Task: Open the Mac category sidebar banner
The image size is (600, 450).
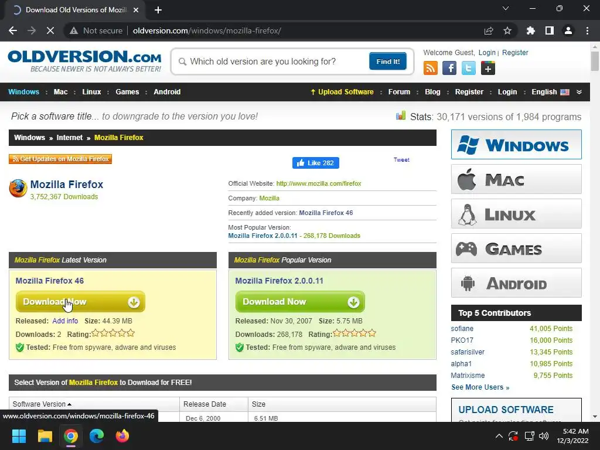Action: [516, 179]
